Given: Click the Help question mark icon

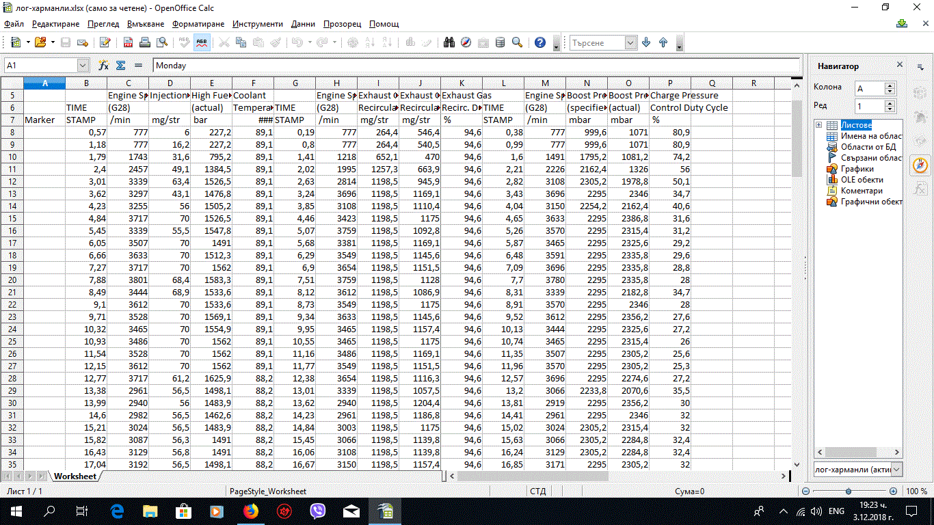Looking at the screenshot, I should 540,42.
